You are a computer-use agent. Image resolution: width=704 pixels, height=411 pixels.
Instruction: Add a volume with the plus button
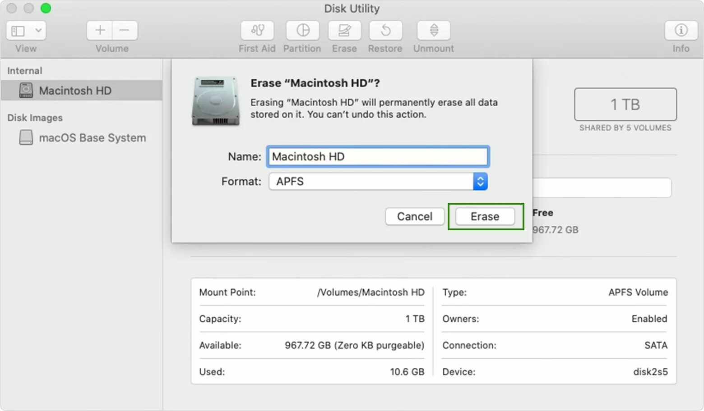[x=100, y=31]
